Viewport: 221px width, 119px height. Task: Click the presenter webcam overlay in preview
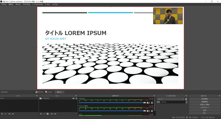click(x=168, y=16)
